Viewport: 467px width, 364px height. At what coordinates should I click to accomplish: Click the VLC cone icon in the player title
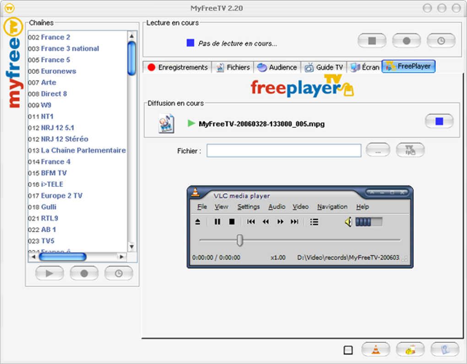tap(195, 192)
